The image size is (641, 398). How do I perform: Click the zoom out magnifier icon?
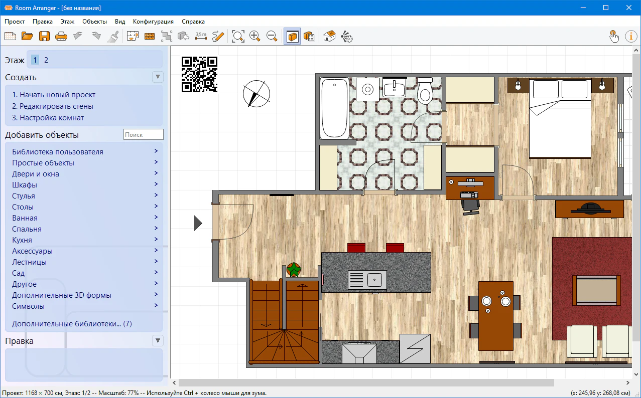tap(272, 36)
